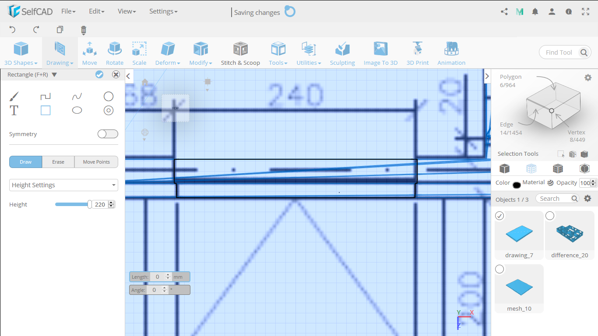Select the rectangle drawing tool
Screen dimensions: 598x336
tap(46, 110)
